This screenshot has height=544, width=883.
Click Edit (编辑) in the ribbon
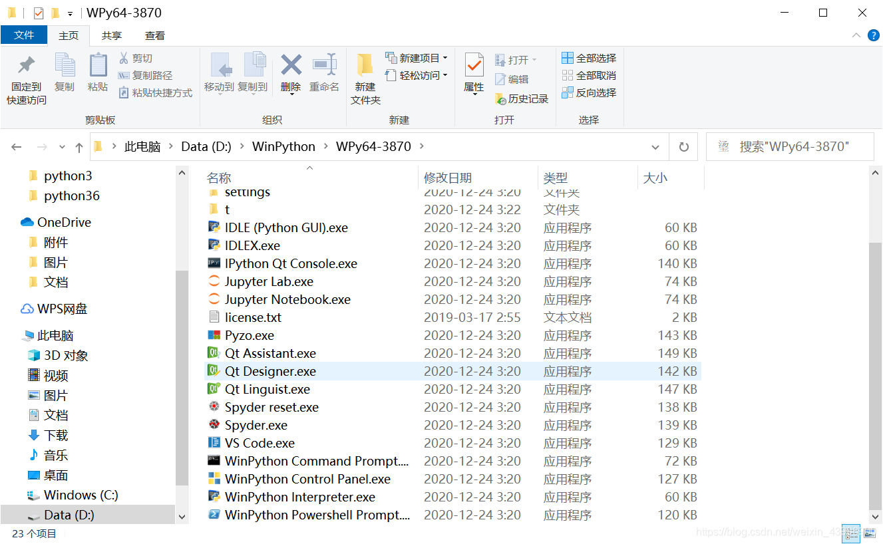click(512, 80)
